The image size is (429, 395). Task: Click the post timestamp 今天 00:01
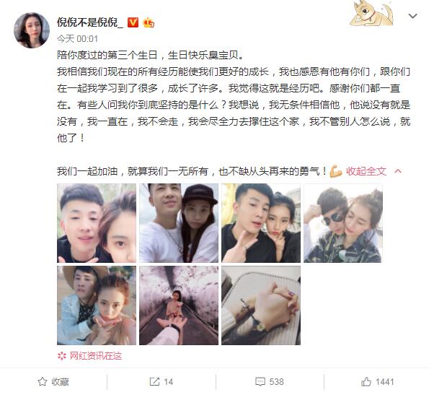tap(77, 38)
